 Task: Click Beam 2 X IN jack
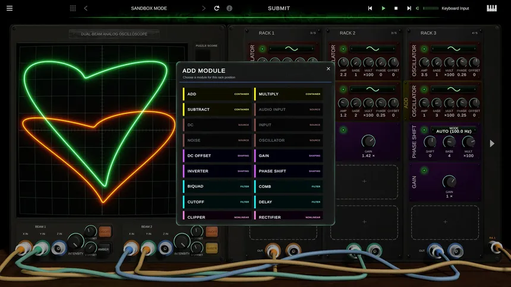pyautogui.click(x=131, y=248)
